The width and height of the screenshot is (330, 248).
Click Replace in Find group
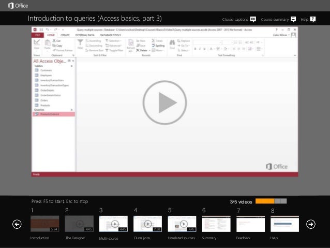(184, 41)
